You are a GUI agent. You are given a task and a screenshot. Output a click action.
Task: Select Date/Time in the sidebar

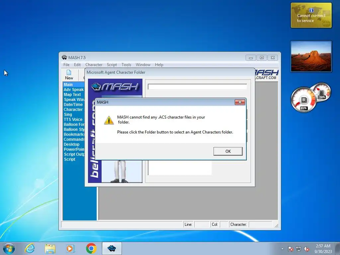(74, 105)
